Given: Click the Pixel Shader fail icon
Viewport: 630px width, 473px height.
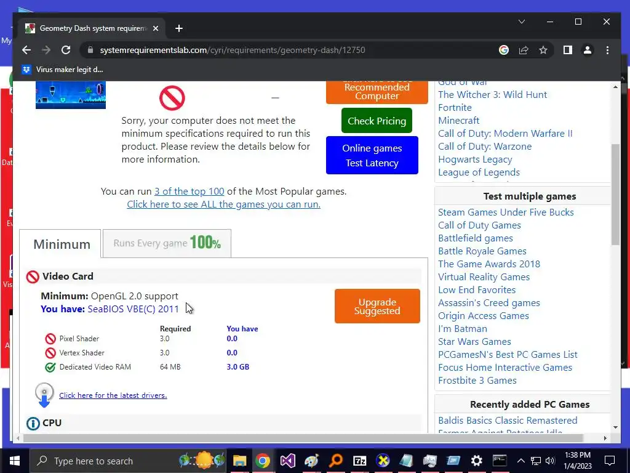Looking at the screenshot, I should coord(50,339).
